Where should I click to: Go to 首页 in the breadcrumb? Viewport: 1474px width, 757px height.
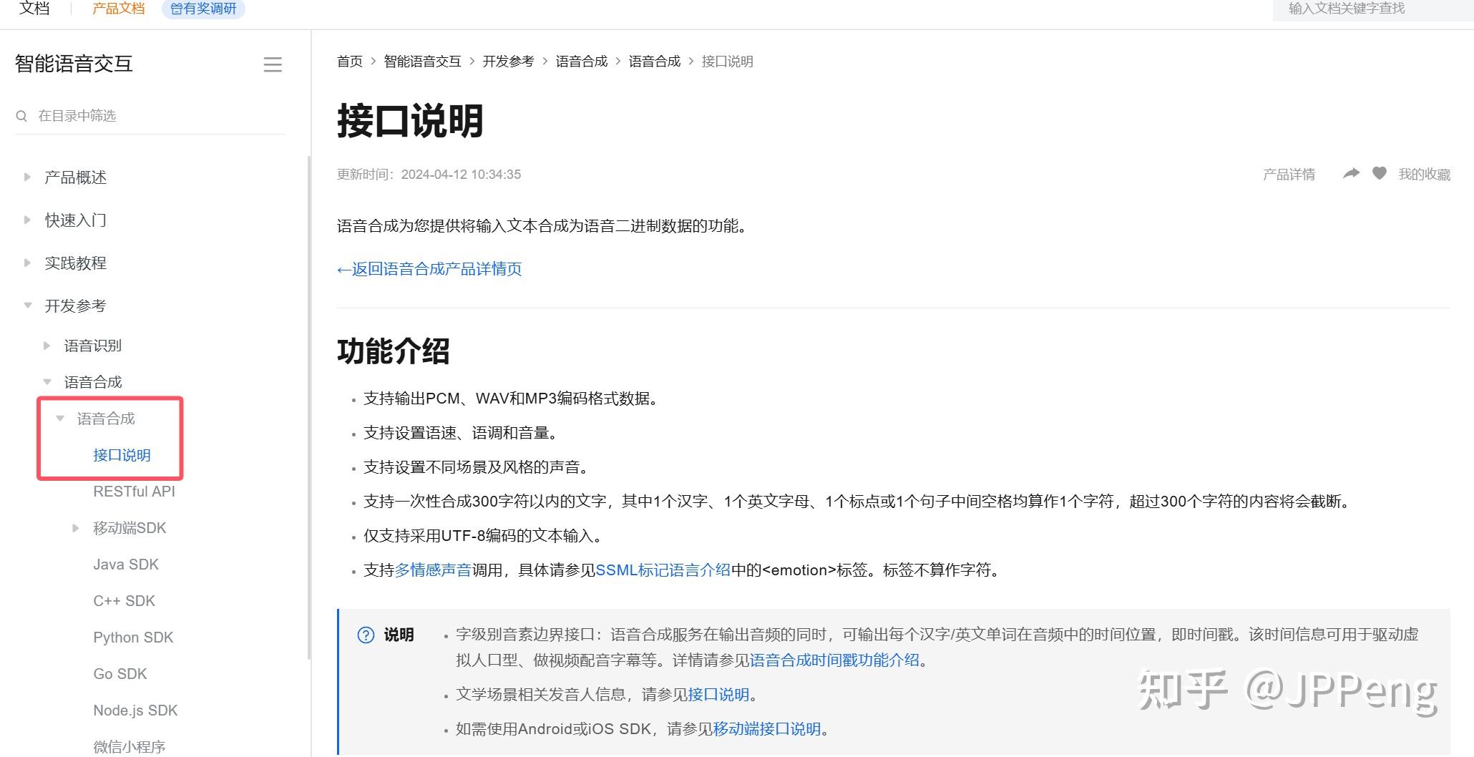(350, 62)
